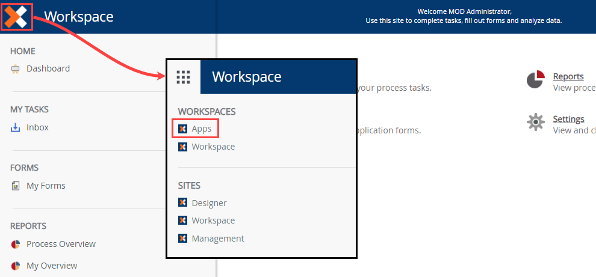
Task: Open My Forms in the sidebar
Action: (x=46, y=186)
